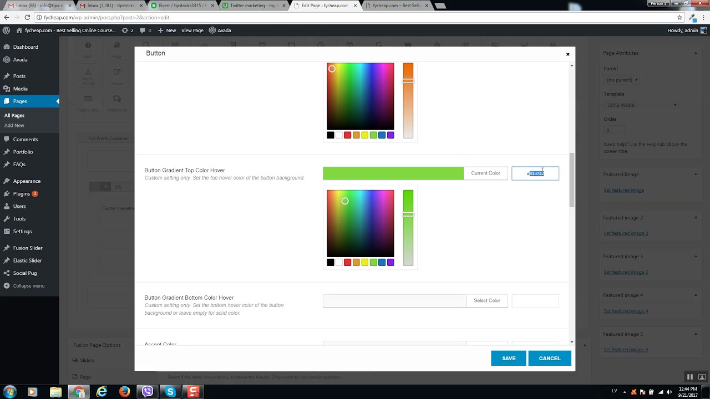710x399 pixels.
Task: Switch to the Twitter marketing browser tab
Action: coord(255,6)
